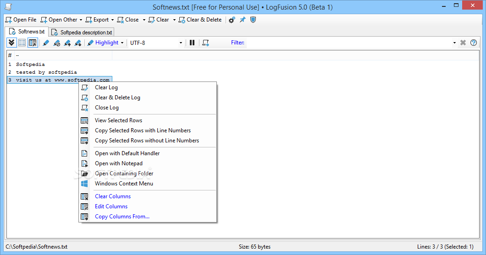Jump to next highlight icon
Screen dimensions: 486x255
77,43
